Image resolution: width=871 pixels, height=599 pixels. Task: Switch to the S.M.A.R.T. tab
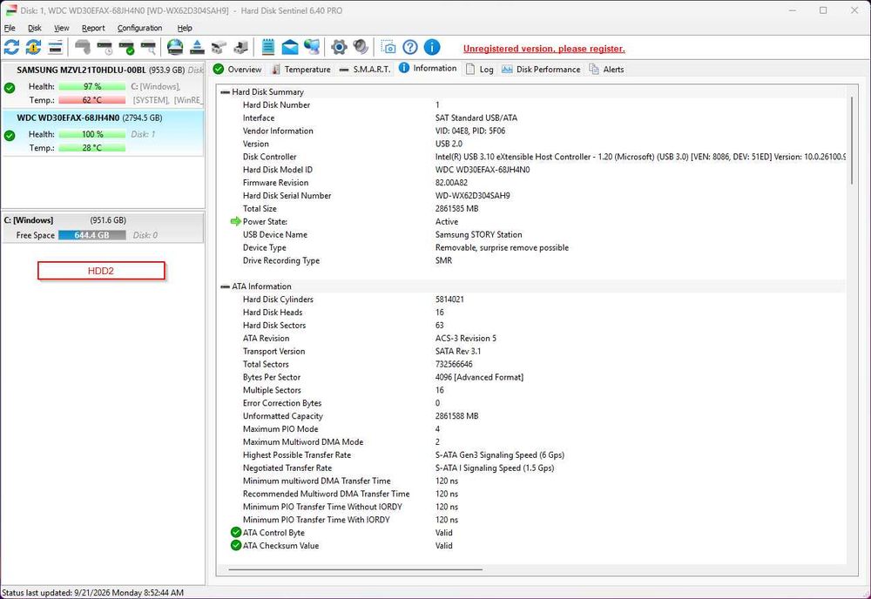coord(365,70)
